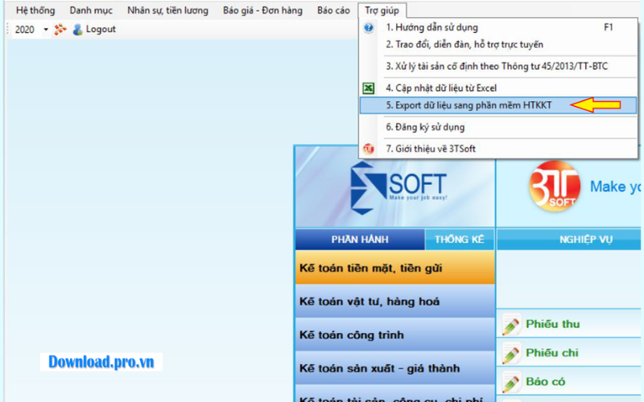The image size is (644, 402).
Task: Click the Excel icon in Trợ giúp menu
Action: pyautogui.click(x=369, y=88)
